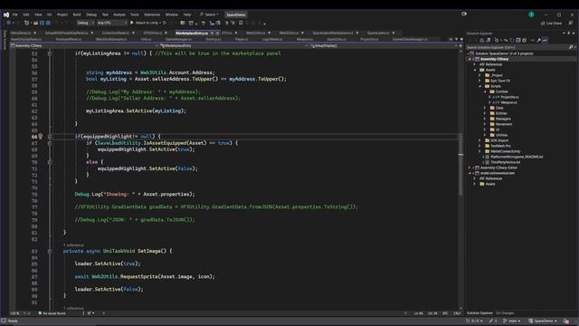
Task: Open the Debug menu
Action: point(91,14)
